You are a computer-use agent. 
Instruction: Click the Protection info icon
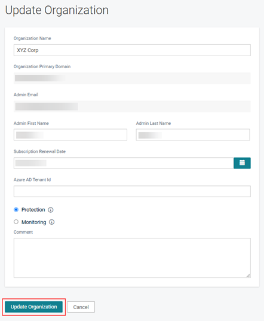(x=51, y=210)
